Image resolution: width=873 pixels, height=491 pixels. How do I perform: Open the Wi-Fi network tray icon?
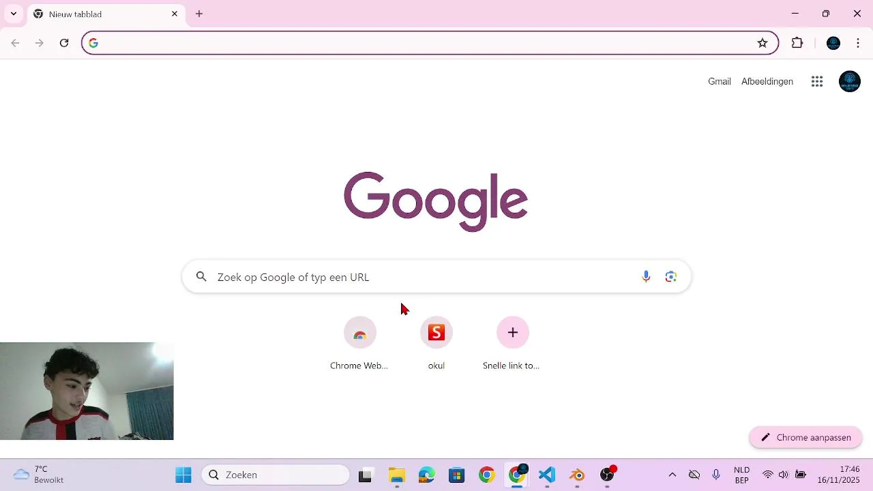click(x=768, y=475)
